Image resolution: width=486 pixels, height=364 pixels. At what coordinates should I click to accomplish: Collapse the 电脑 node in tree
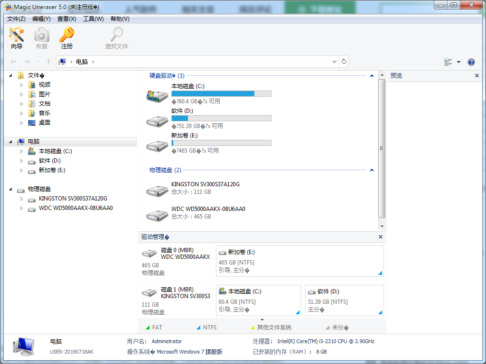[x=10, y=142]
